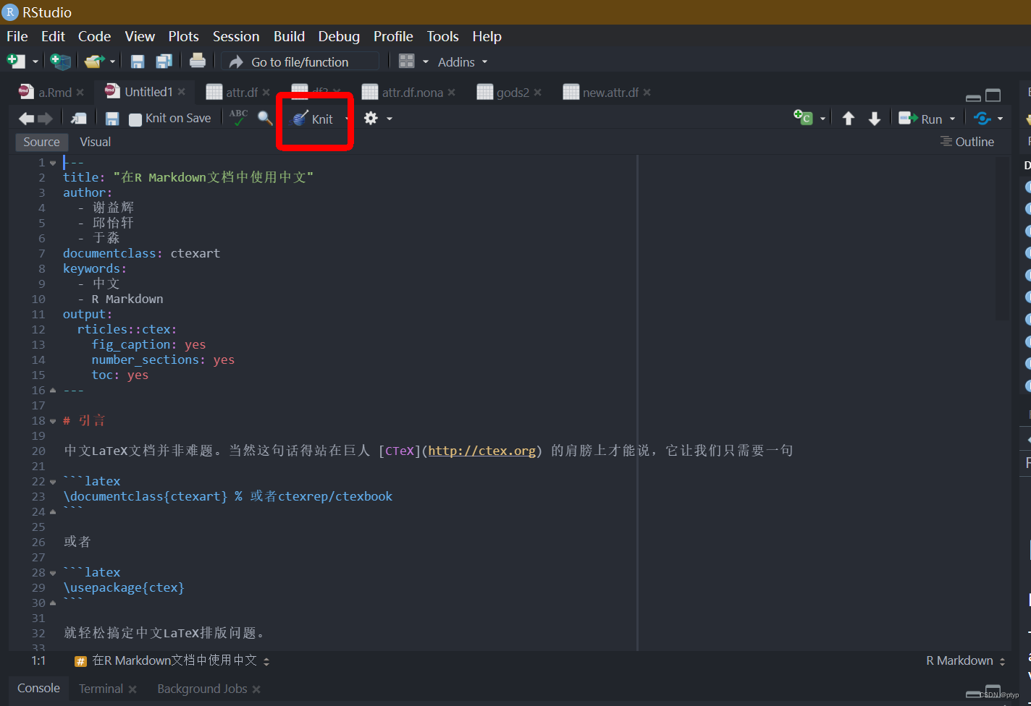Image resolution: width=1031 pixels, height=706 pixels.
Task: Open the dropdown arrow beside Publish icon
Action: [x=1001, y=119]
